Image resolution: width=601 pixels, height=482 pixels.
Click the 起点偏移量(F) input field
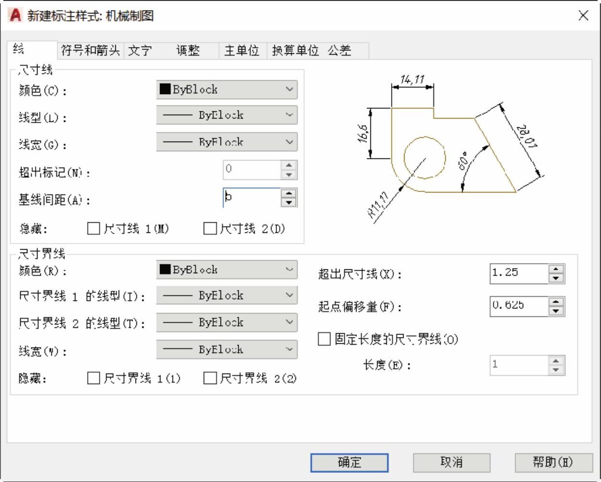[519, 306]
